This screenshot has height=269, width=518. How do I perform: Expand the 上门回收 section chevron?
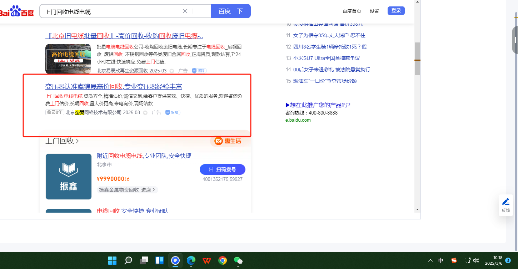(78, 141)
